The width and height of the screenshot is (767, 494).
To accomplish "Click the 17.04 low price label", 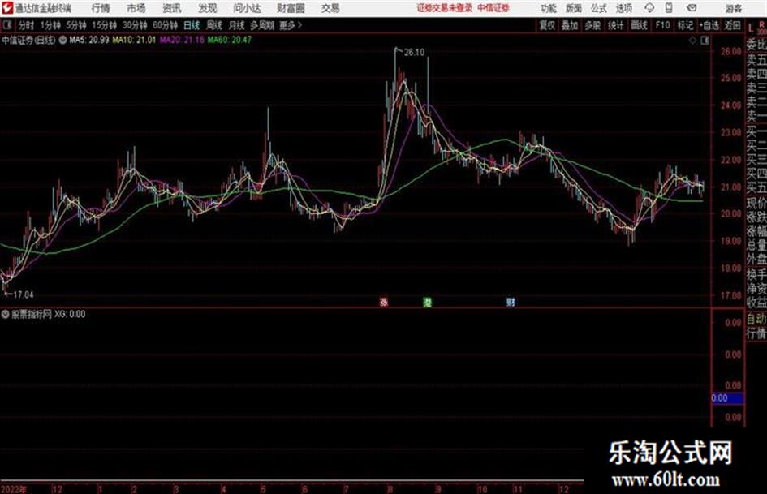I will (23, 294).
